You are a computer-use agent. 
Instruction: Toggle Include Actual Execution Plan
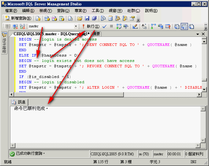[x=153, y=26]
